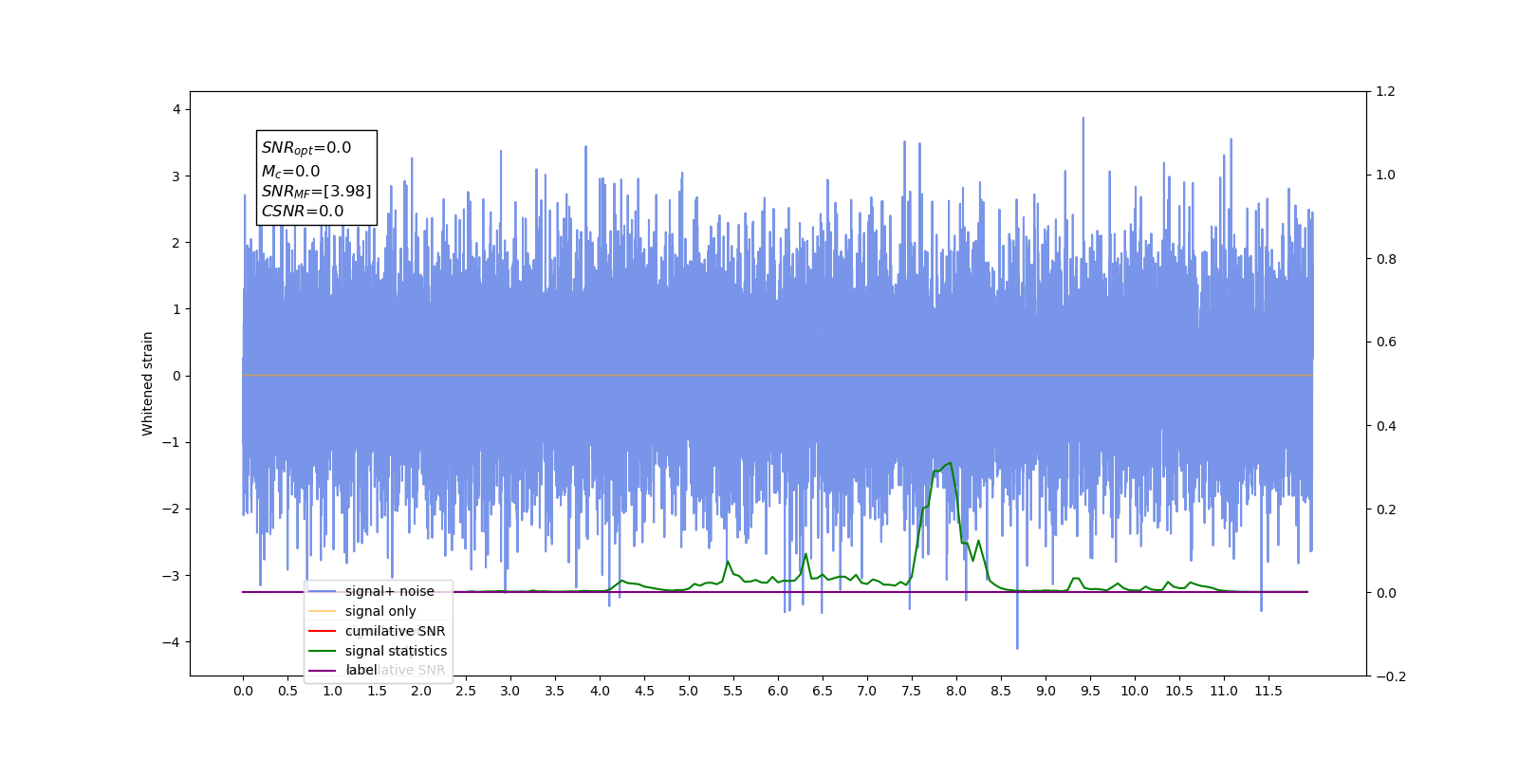Click the red cumilative SNR legend line
The height and width of the screenshot is (759, 1518).
[x=323, y=631]
